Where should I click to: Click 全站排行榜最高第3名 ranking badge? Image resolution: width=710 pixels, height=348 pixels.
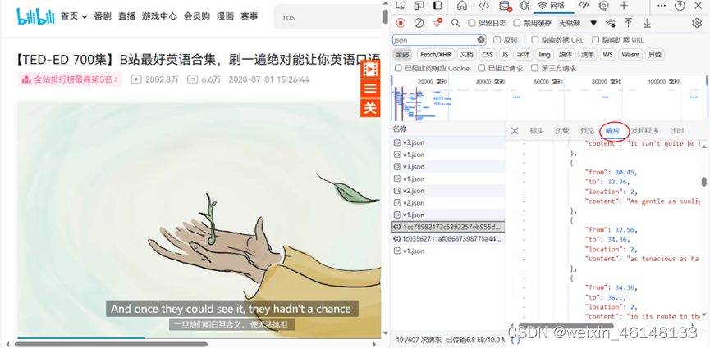[x=70, y=79]
